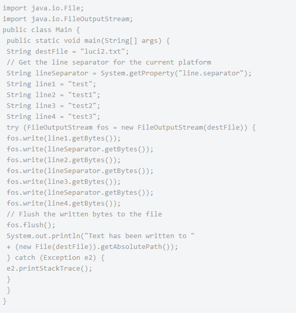Click the "luci2.txt" string literal
Image resolution: width=296 pixels, height=313 pixels.
tap(103, 52)
